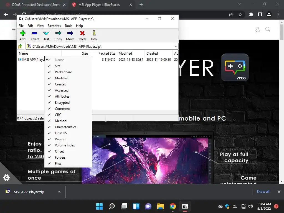
Task: Run the Test archive tool
Action: point(46,35)
